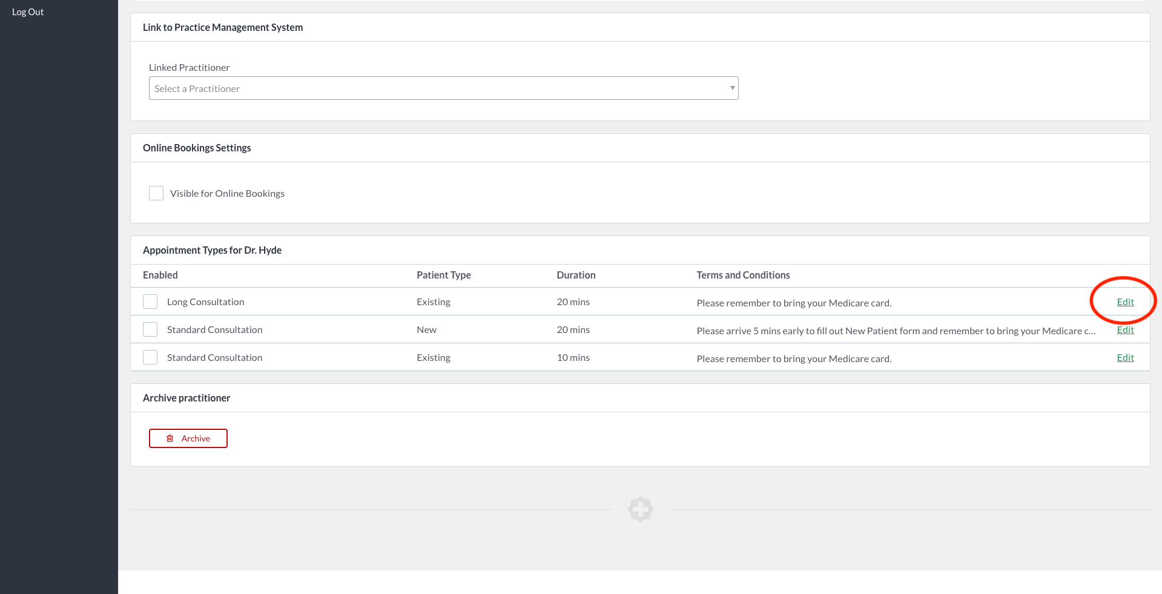Tick the Visible for Online Bookings checkbox
Screen dimensions: 1162x594
point(156,193)
